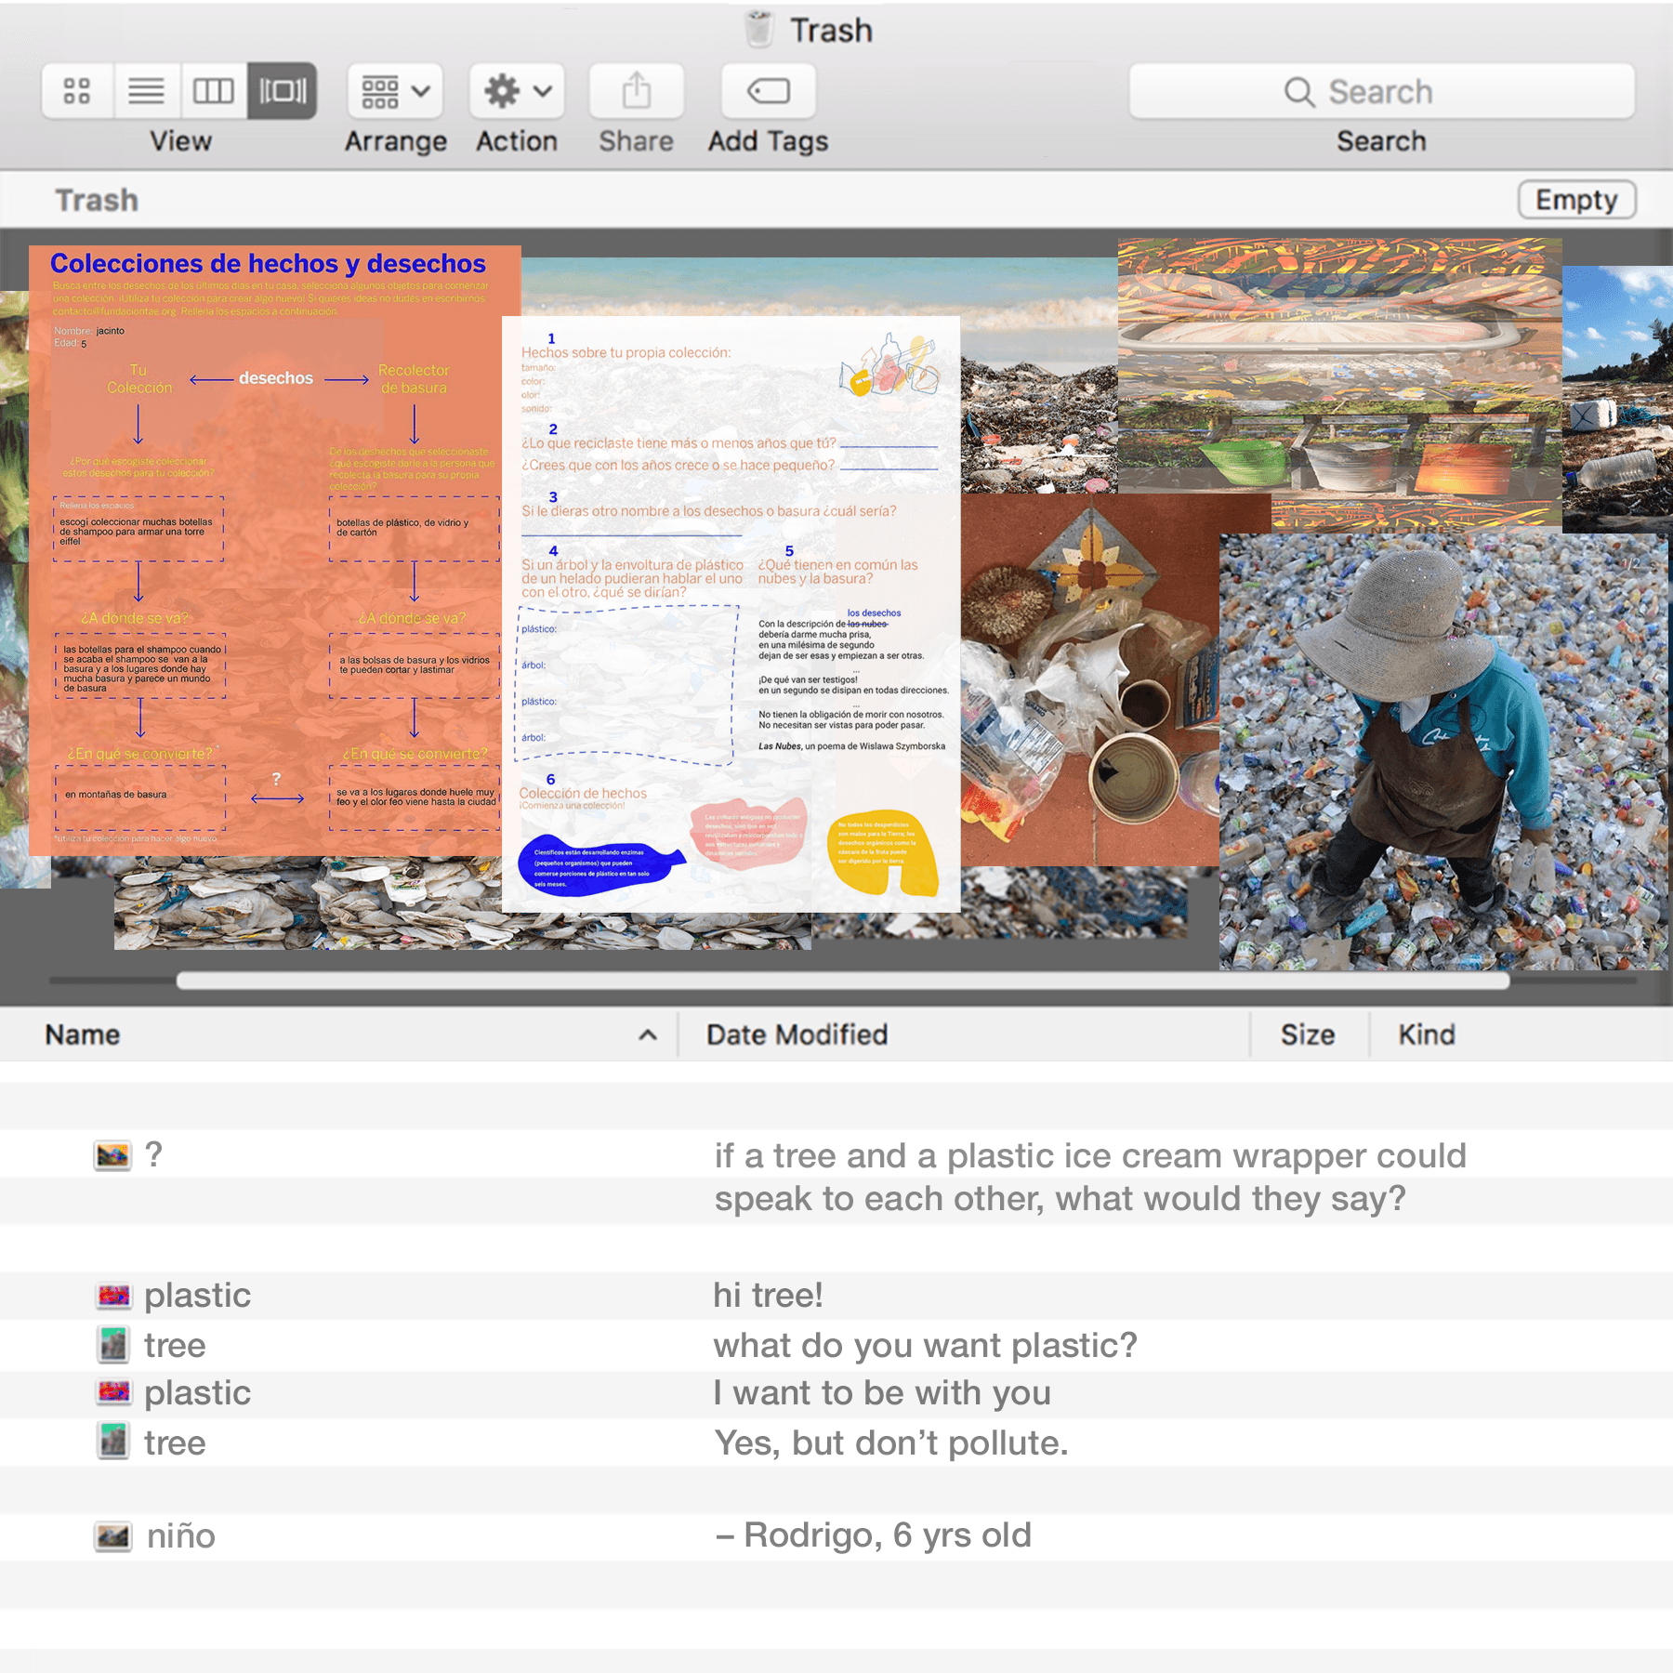This screenshot has width=1673, height=1673.
Task: Click the file icon next to '?'
Action: pos(112,1155)
